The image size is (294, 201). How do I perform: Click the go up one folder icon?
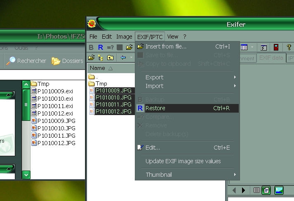(110, 58)
